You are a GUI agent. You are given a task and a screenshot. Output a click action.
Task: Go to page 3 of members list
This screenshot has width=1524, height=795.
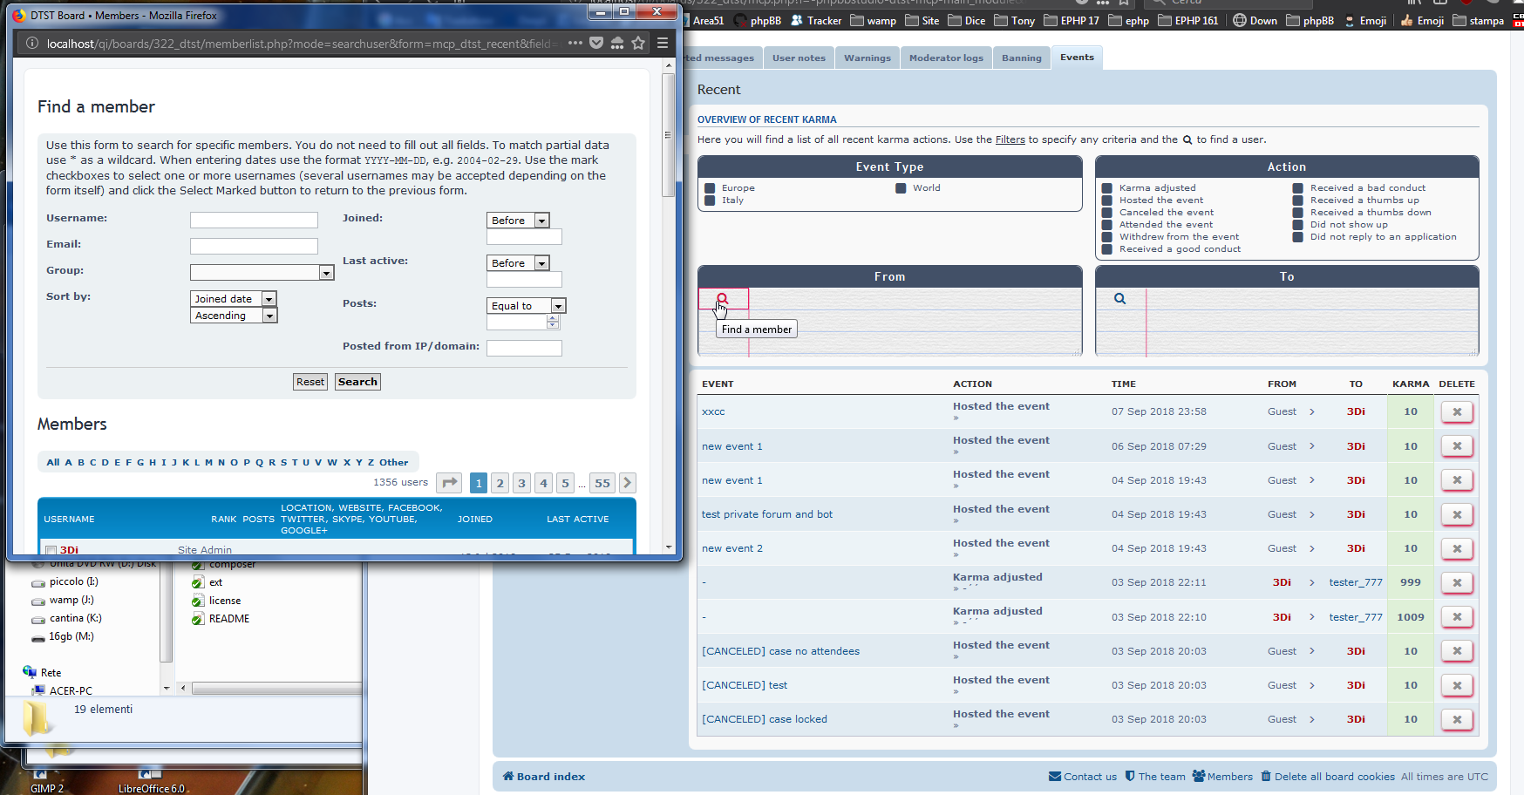521,483
